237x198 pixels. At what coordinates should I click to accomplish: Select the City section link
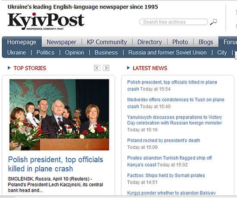point(222,53)
